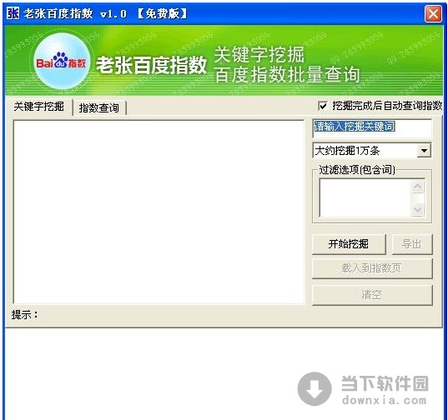Open the 大约挖掘1万条 dropdown arrow
The image size is (448, 420).
point(424,150)
